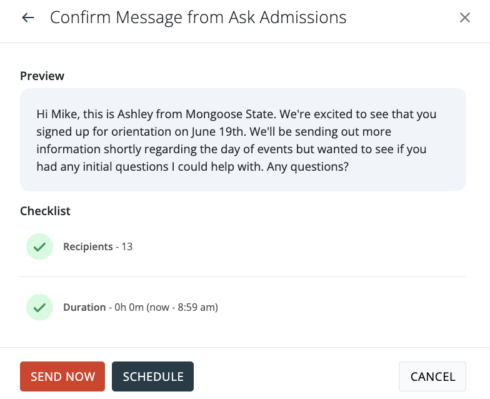Click the Recipients label

87,247
